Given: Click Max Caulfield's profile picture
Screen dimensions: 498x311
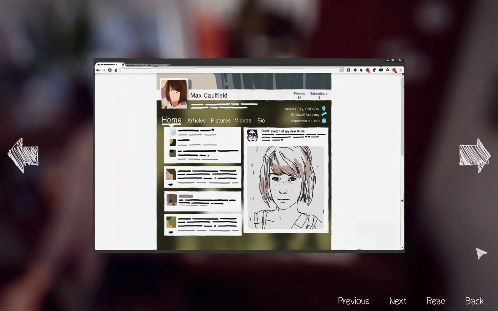Looking at the screenshot, I should [174, 94].
